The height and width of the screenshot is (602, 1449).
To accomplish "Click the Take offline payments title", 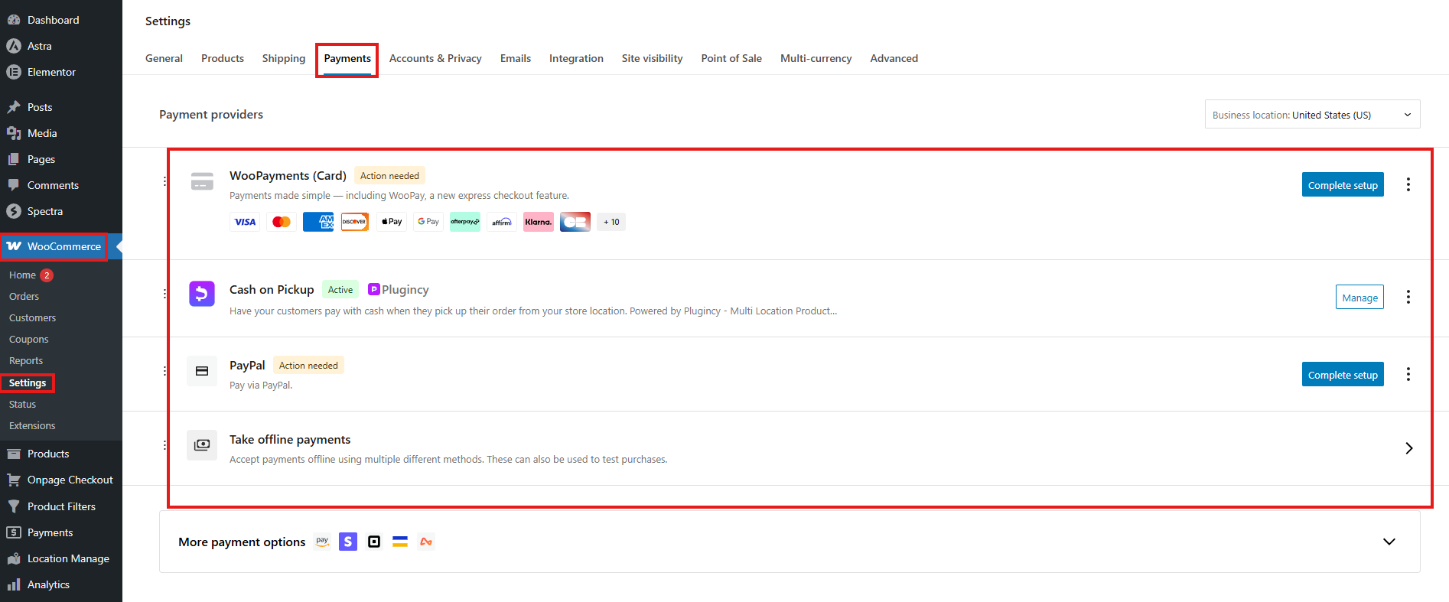I will 290,439.
